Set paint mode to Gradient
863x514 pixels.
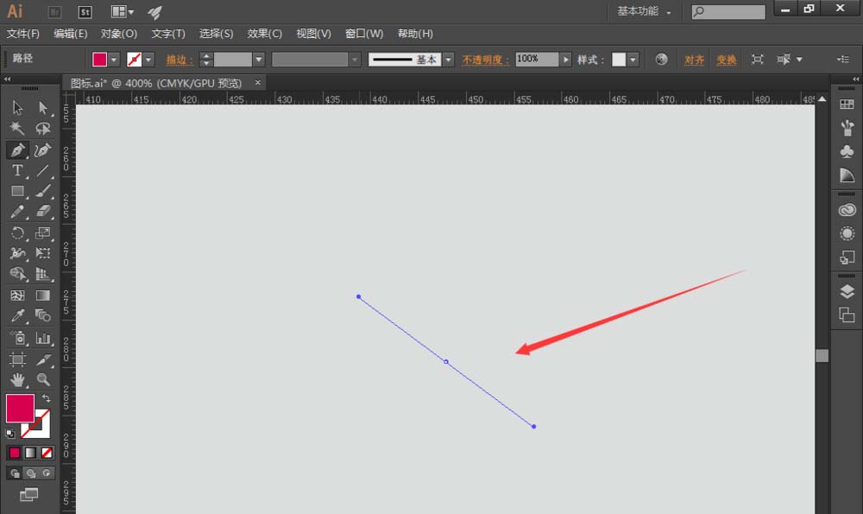(x=30, y=453)
